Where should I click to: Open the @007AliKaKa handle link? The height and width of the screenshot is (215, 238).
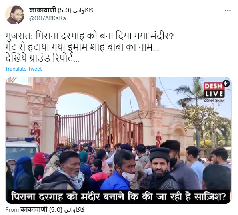pyautogui.click(x=47, y=18)
